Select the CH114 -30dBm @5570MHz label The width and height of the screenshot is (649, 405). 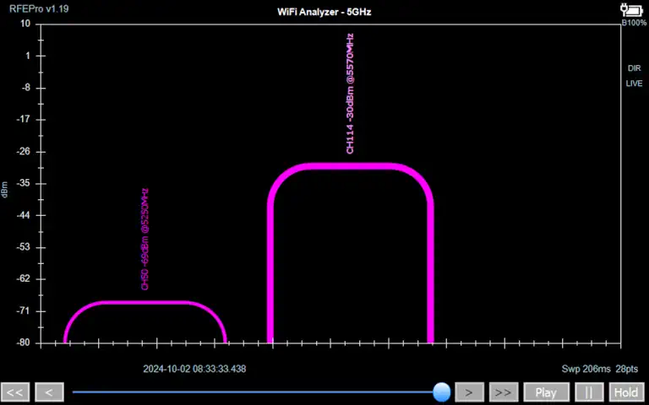350,94
